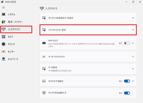Expand キーボードバックライト chevron
This screenshot has width=143, height=103.
click(133, 57)
